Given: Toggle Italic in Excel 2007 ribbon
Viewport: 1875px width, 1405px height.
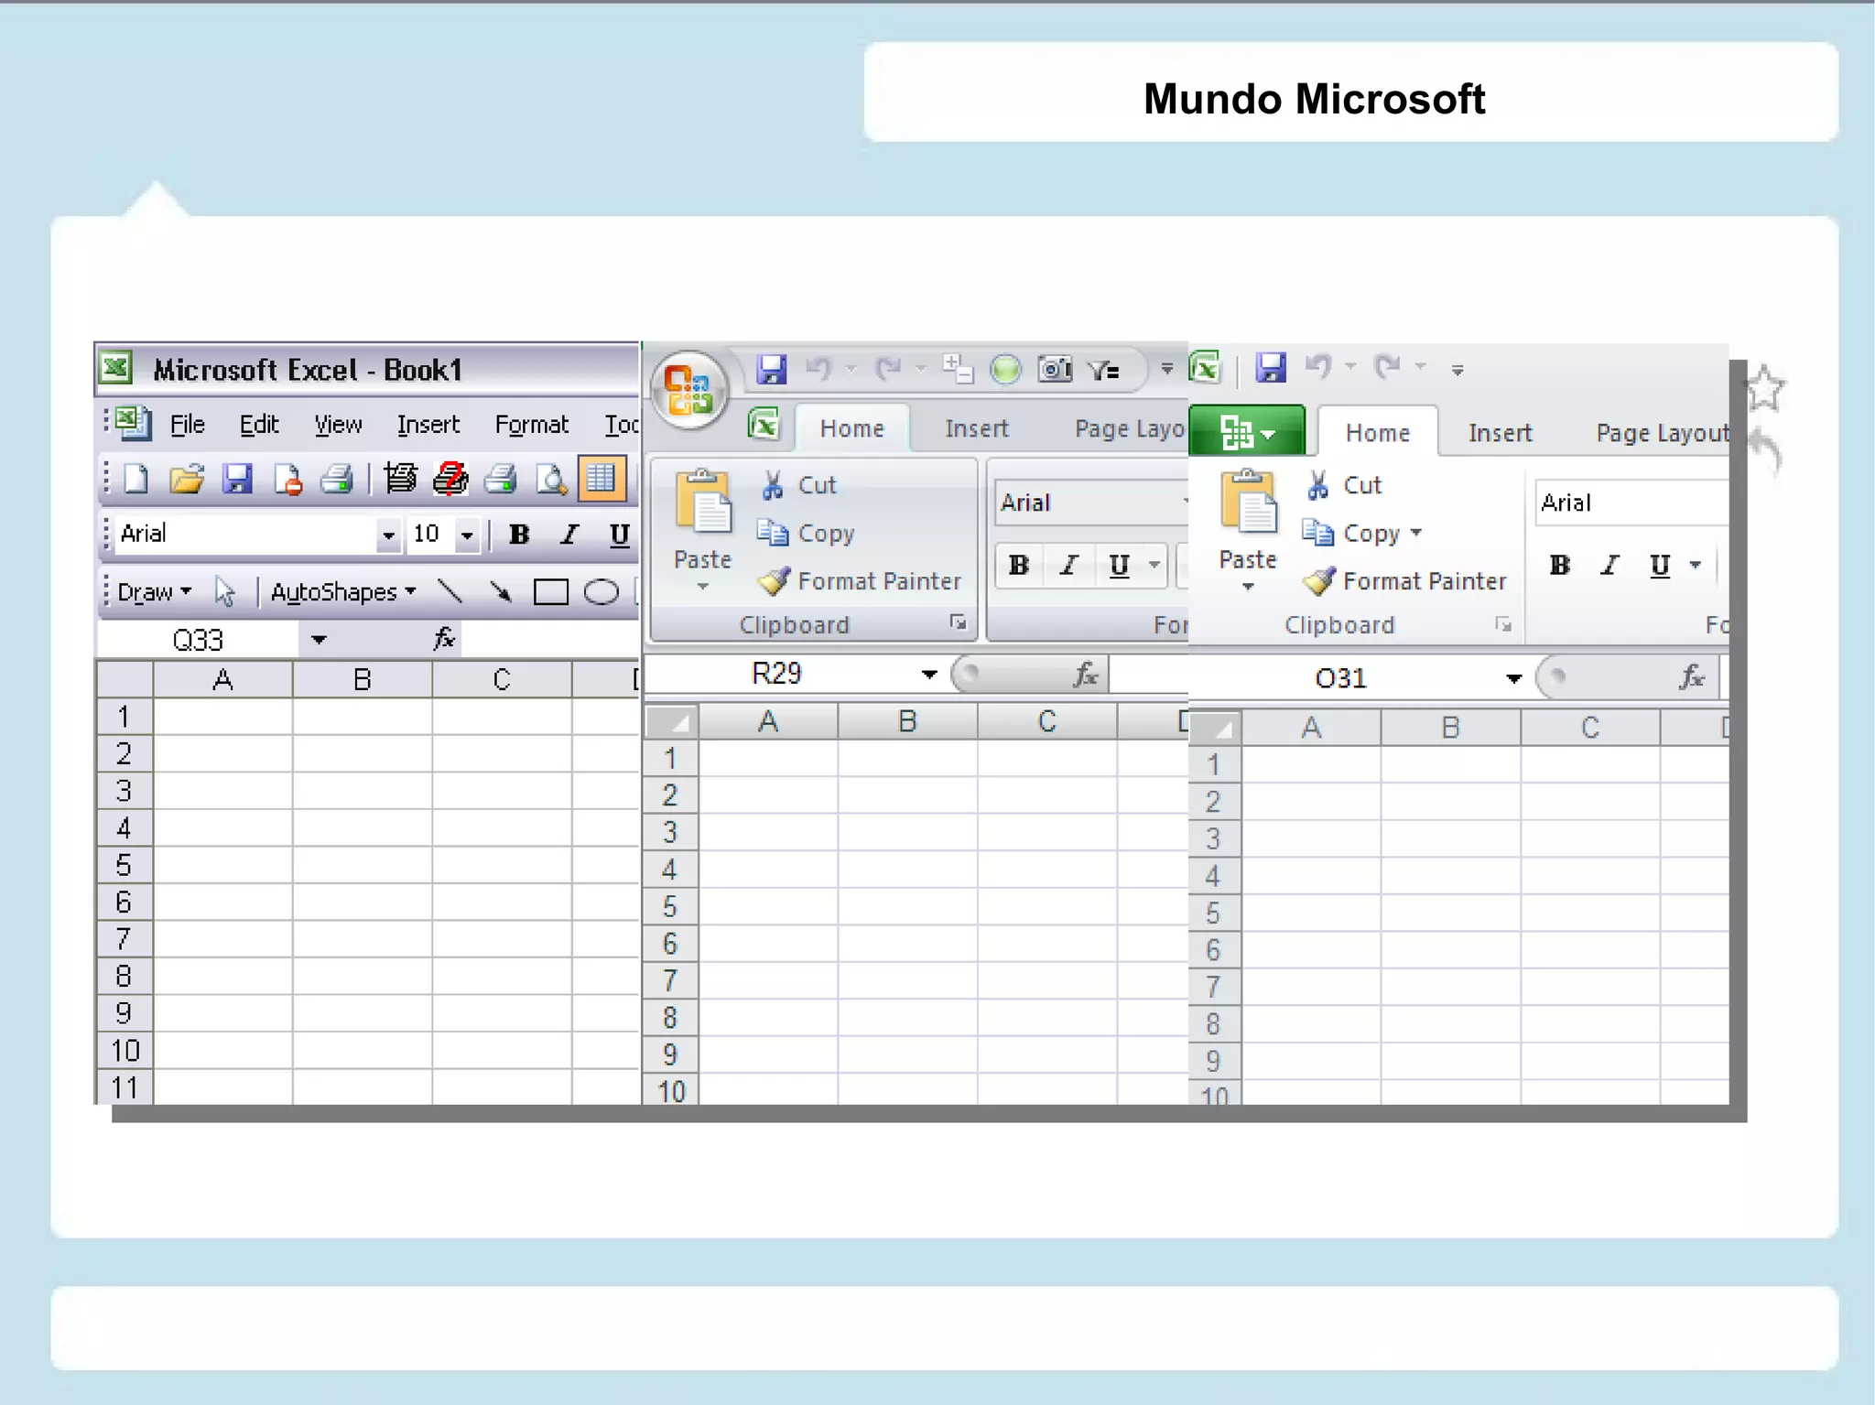Looking at the screenshot, I should click(x=1068, y=566).
